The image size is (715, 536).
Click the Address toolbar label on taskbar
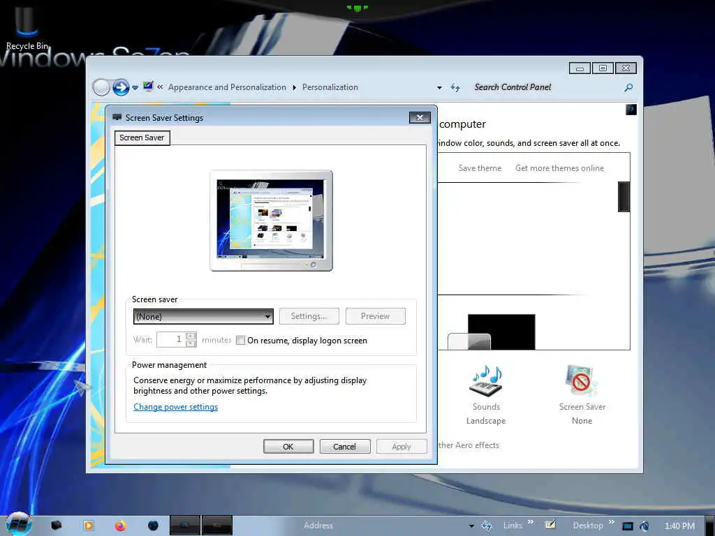[x=318, y=526]
